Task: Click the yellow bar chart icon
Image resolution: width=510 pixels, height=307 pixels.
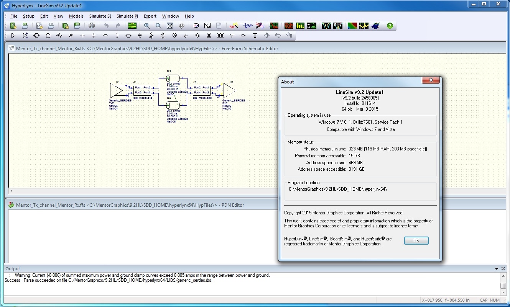Action: (x=300, y=26)
